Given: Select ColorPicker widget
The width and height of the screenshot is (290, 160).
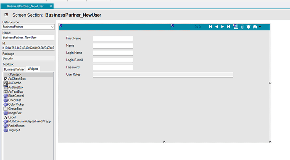Looking at the screenshot, I should click(x=16, y=104).
